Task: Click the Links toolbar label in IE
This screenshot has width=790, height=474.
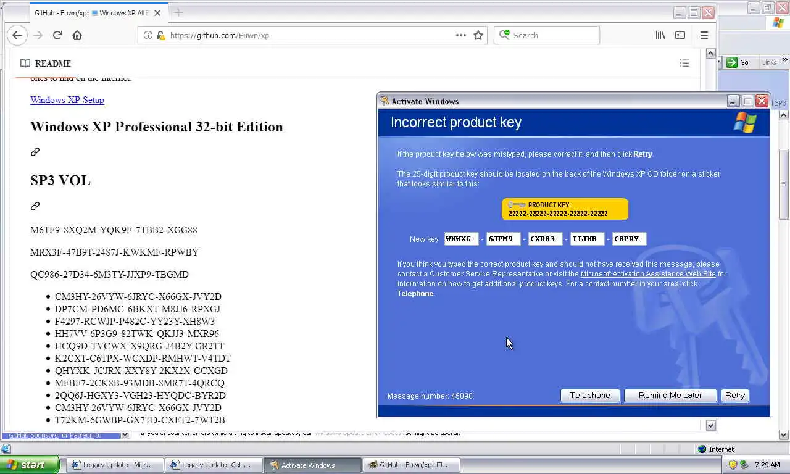Action: pyautogui.click(x=769, y=62)
